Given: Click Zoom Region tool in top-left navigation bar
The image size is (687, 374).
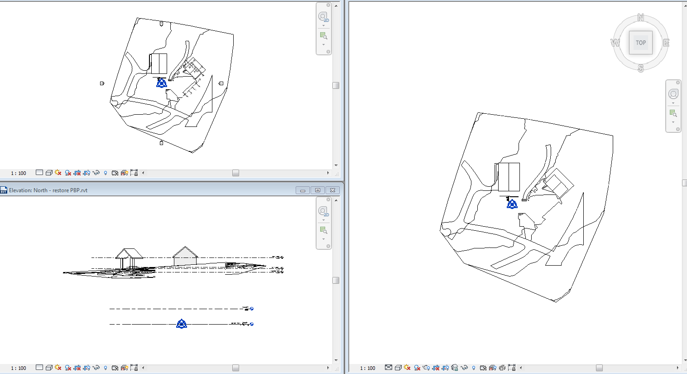Looking at the screenshot, I should [323, 35].
